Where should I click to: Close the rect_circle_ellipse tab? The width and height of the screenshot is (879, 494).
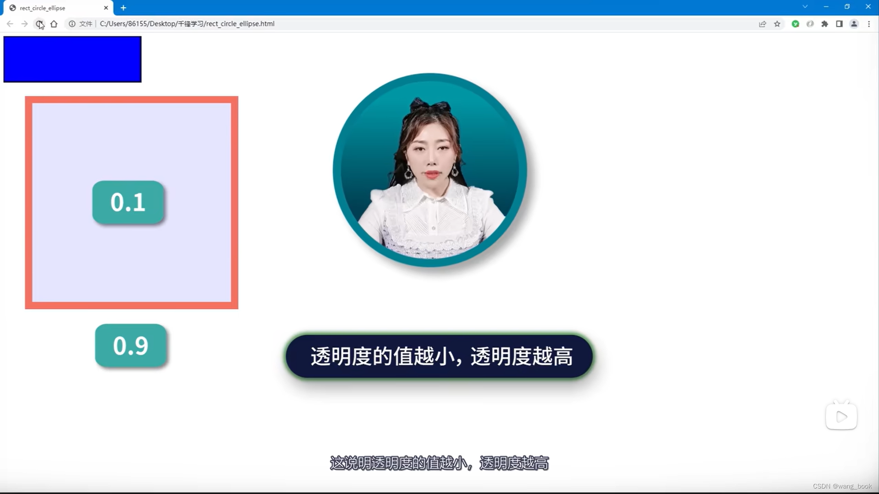(x=106, y=8)
